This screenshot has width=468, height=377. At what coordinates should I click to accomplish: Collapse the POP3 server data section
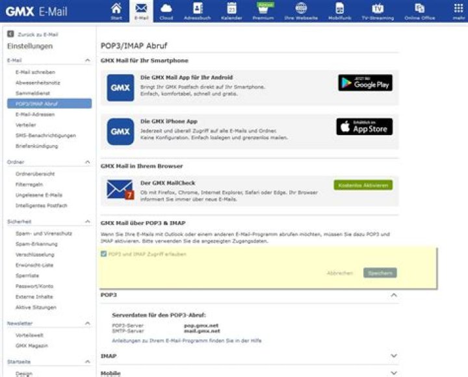coord(394,295)
